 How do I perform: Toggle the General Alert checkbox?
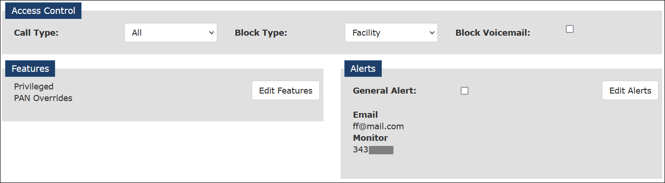pyautogui.click(x=464, y=91)
